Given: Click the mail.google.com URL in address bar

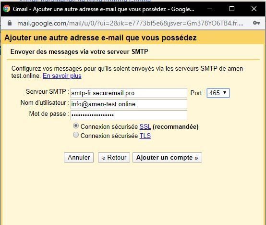Looking at the screenshot, I should 130,23.
